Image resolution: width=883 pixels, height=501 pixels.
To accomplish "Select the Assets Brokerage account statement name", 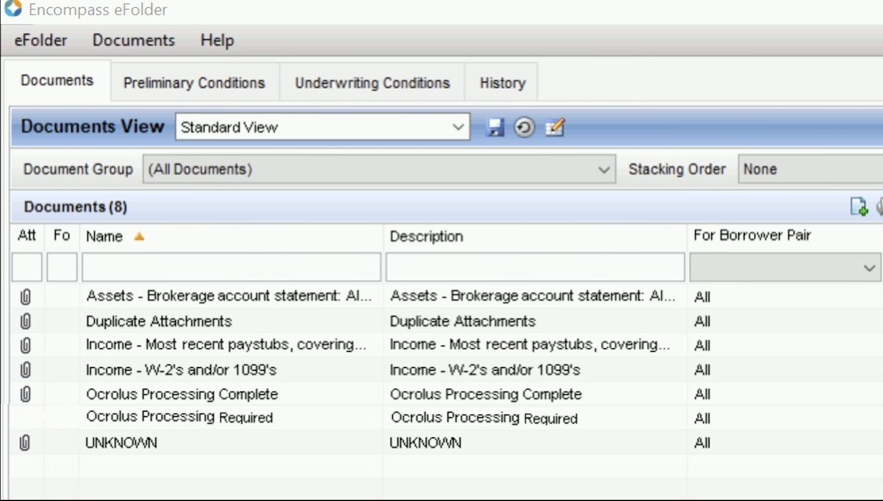I will point(229,296).
